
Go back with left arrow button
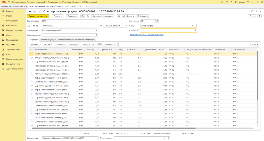pos(30,11)
